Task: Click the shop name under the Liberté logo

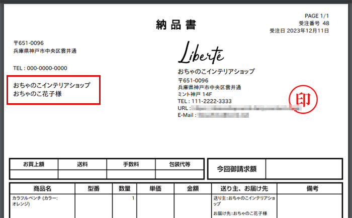Action: (x=216, y=71)
